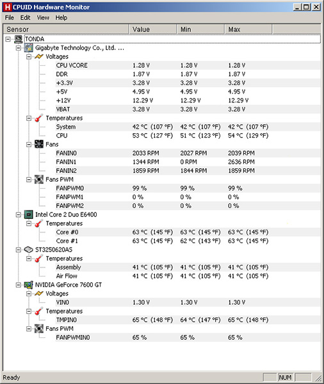Collapse the Gigabyte Technology node

click(x=19, y=48)
